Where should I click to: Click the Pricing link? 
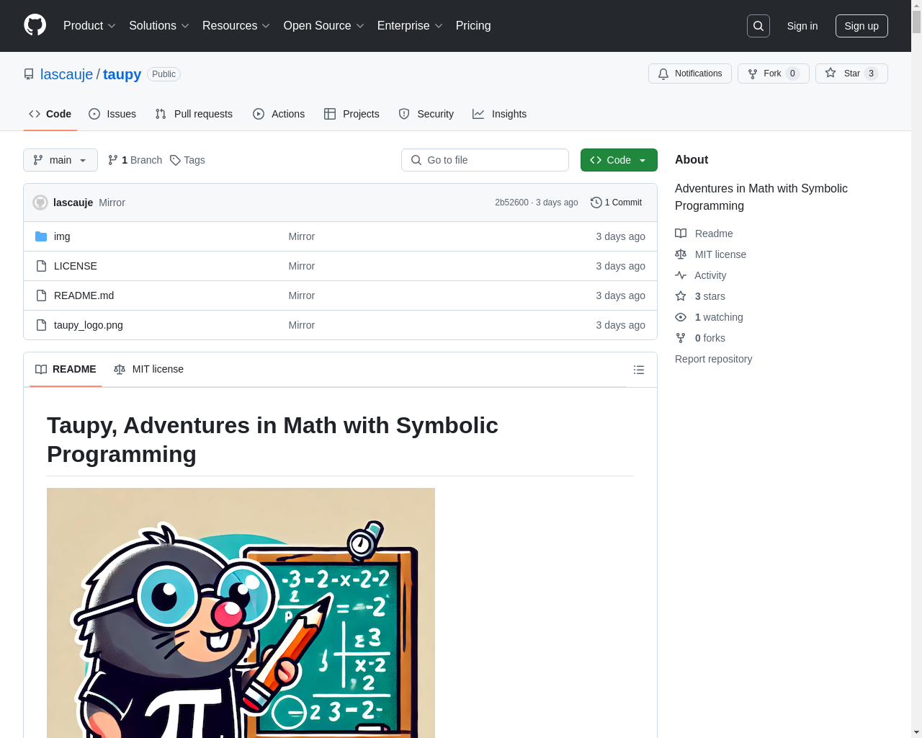point(473,26)
